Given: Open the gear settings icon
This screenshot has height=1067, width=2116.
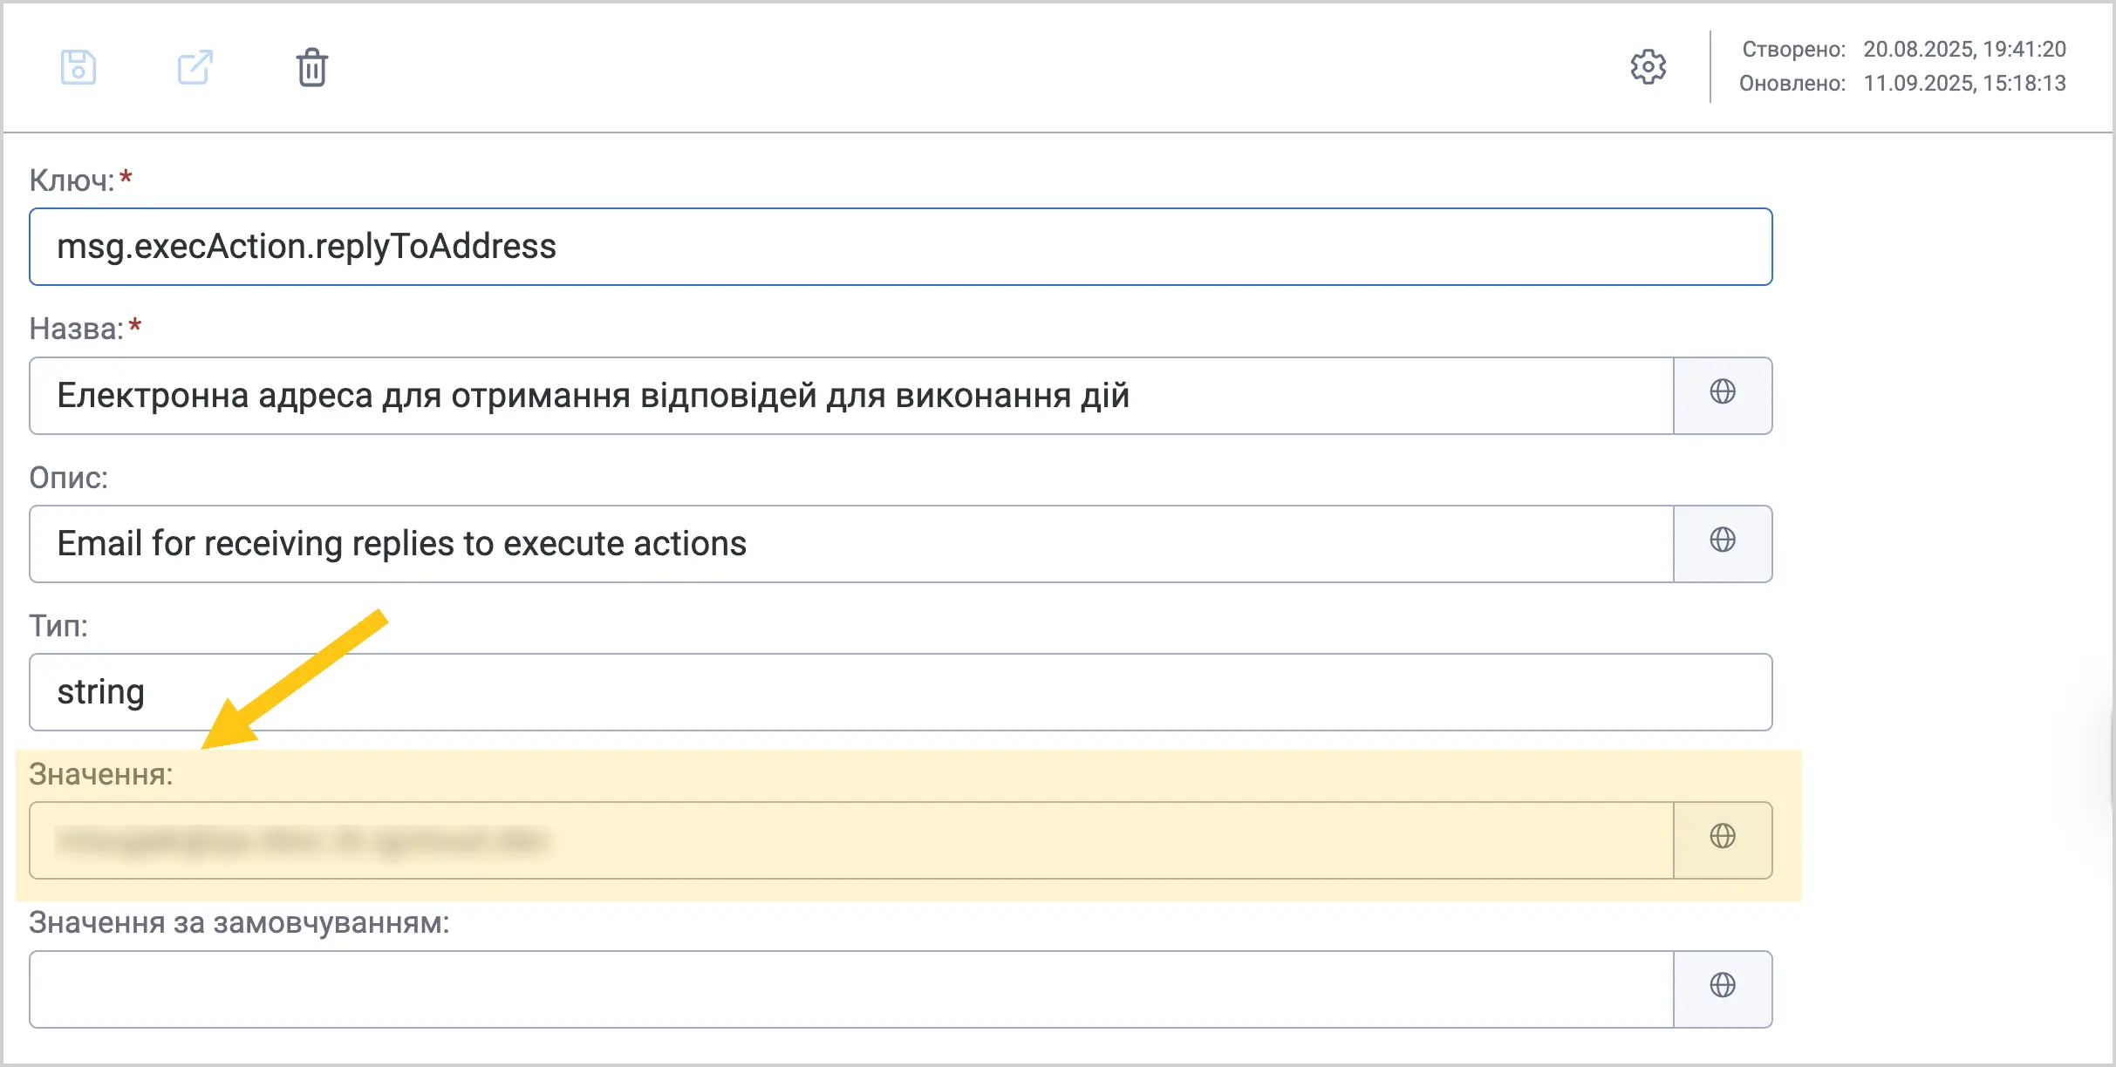Looking at the screenshot, I should 1648,66.
